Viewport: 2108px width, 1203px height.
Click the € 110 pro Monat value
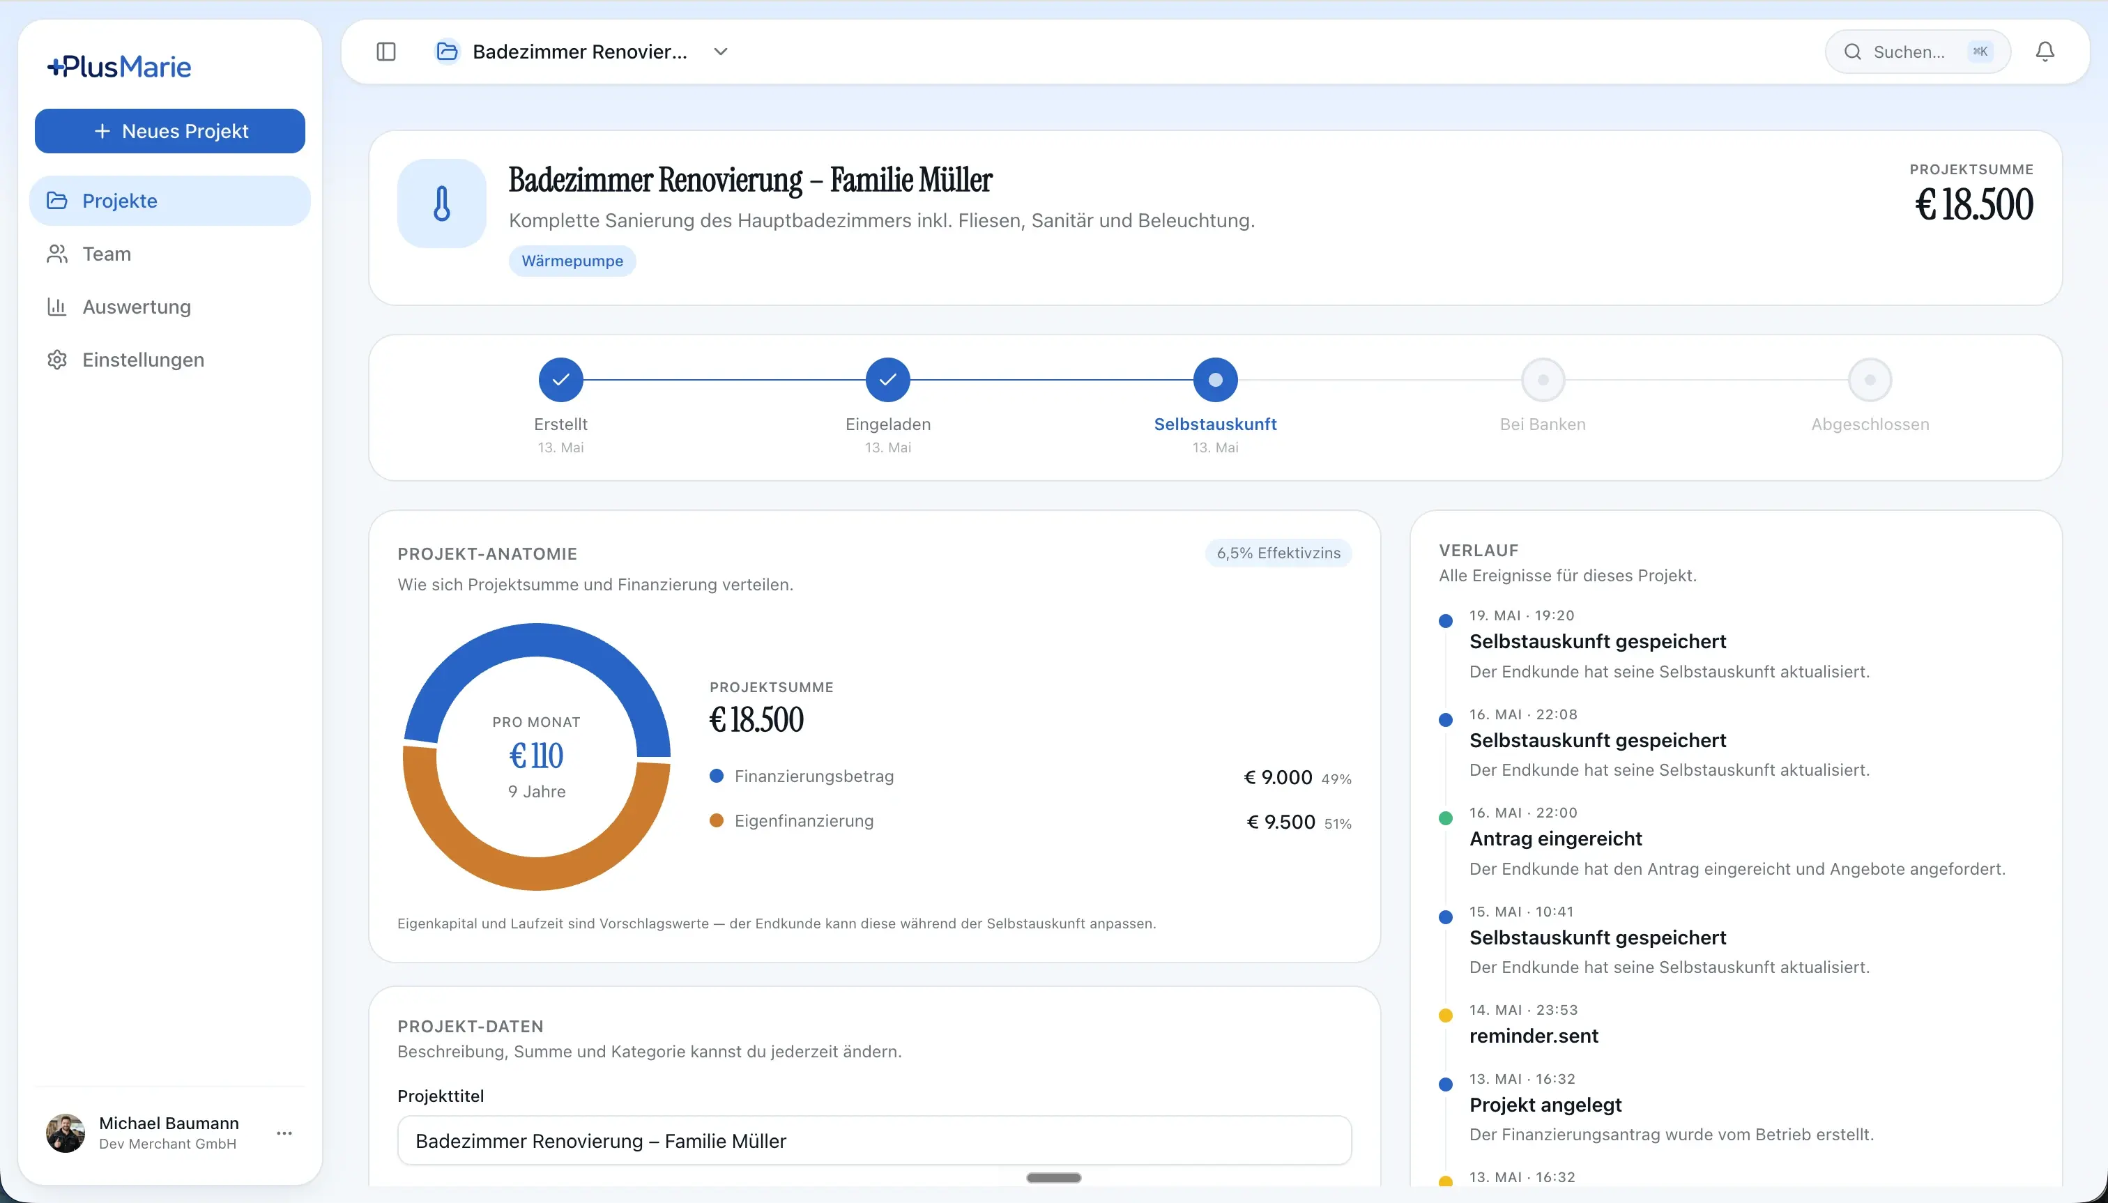[x=536, y=755]
